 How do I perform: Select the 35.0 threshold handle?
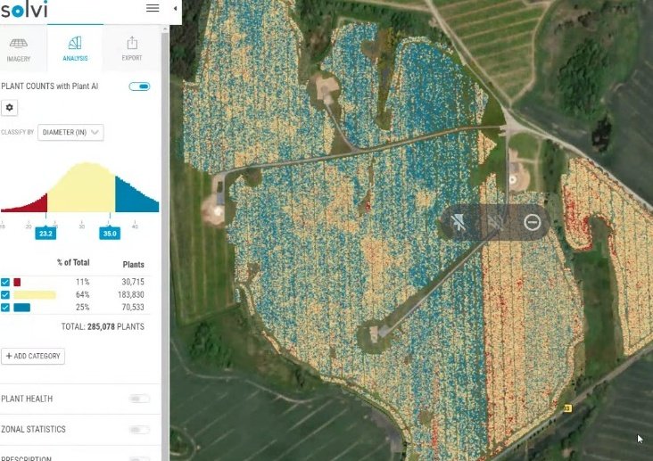tap(110, 233)
